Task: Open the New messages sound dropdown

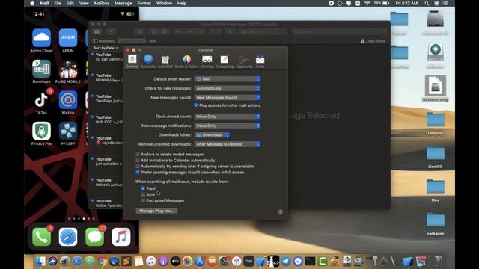Action: pos(228,98)
